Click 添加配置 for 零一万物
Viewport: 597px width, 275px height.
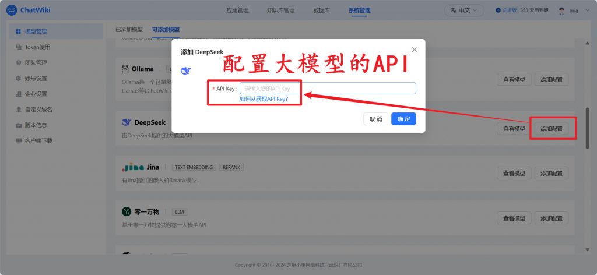(552, 218)
